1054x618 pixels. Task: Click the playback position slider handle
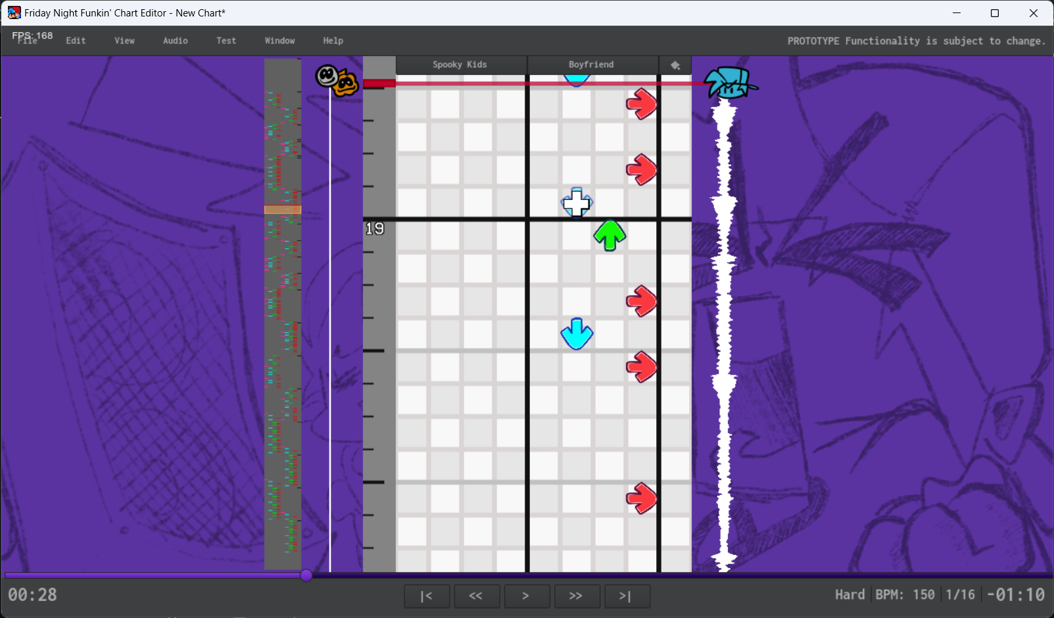pyautogui.click(x=306, y=576)
